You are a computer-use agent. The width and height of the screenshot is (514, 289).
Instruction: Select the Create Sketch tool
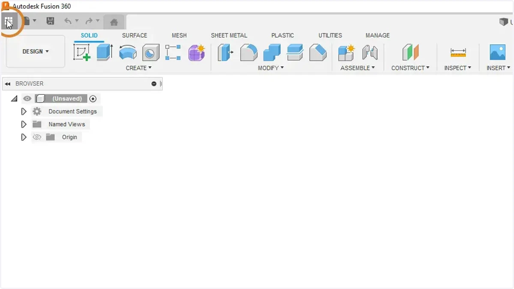tap(82, 53)
